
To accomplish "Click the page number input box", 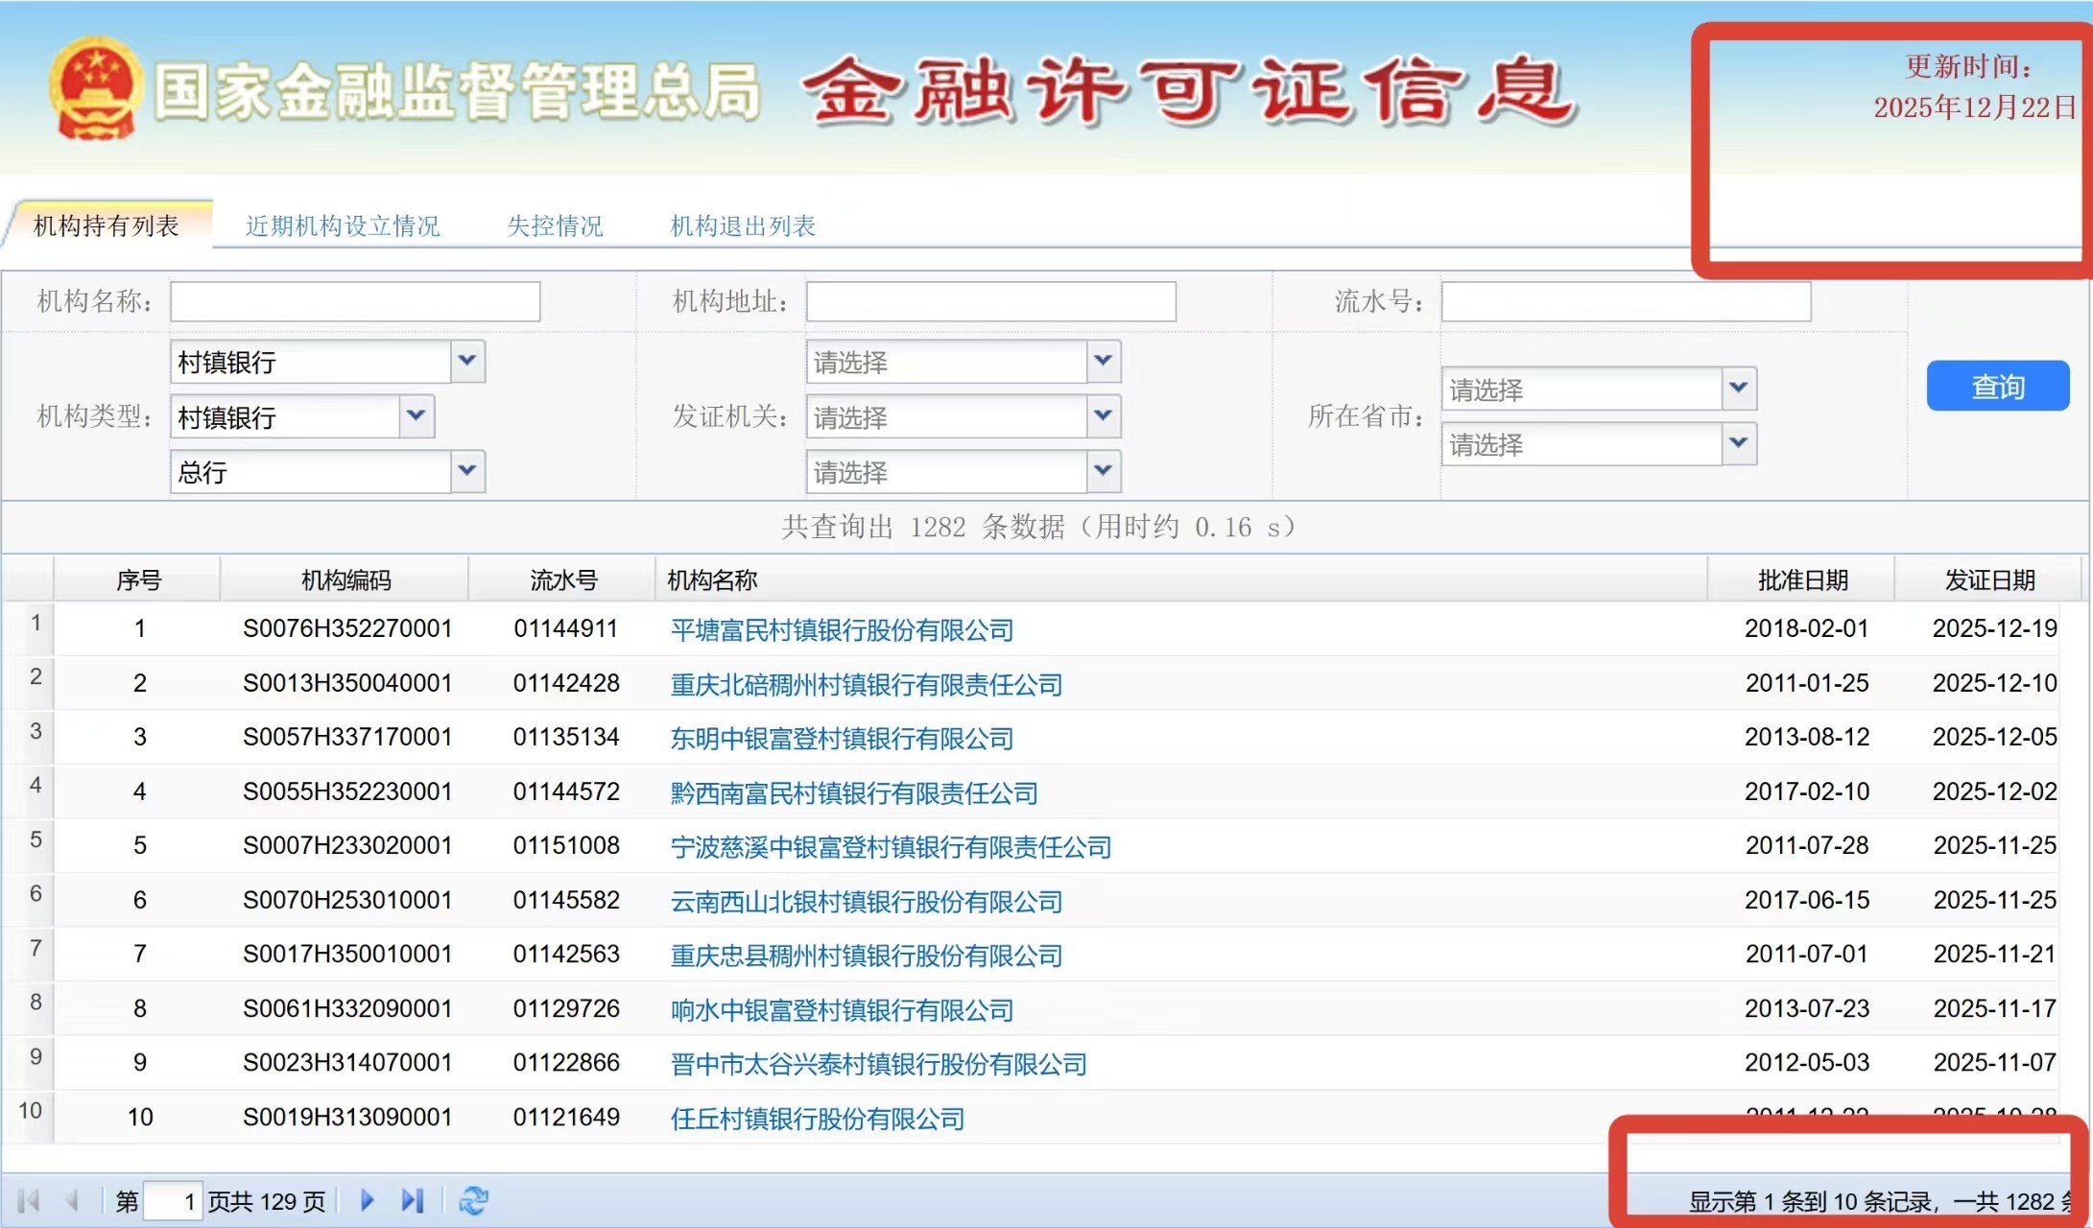I will point(173,1201).
